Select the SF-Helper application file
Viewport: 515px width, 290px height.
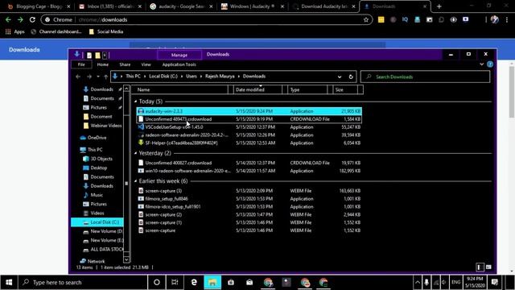click(x=249, y=143)
